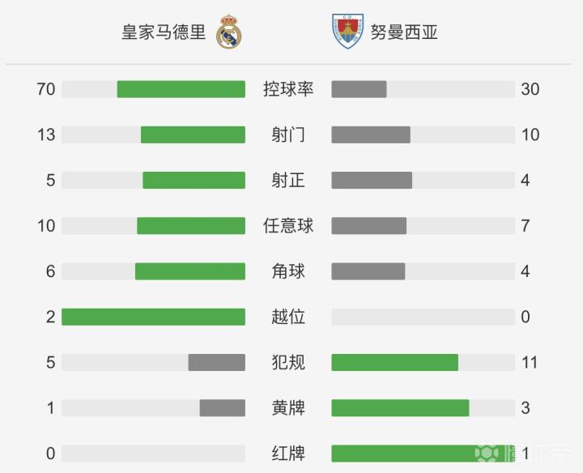Click the Numancia club crest

point(347,32)
